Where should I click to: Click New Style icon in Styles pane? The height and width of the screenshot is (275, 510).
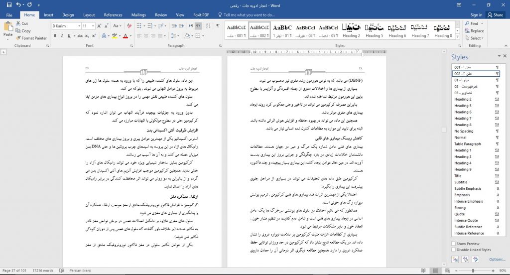point(455,260)
